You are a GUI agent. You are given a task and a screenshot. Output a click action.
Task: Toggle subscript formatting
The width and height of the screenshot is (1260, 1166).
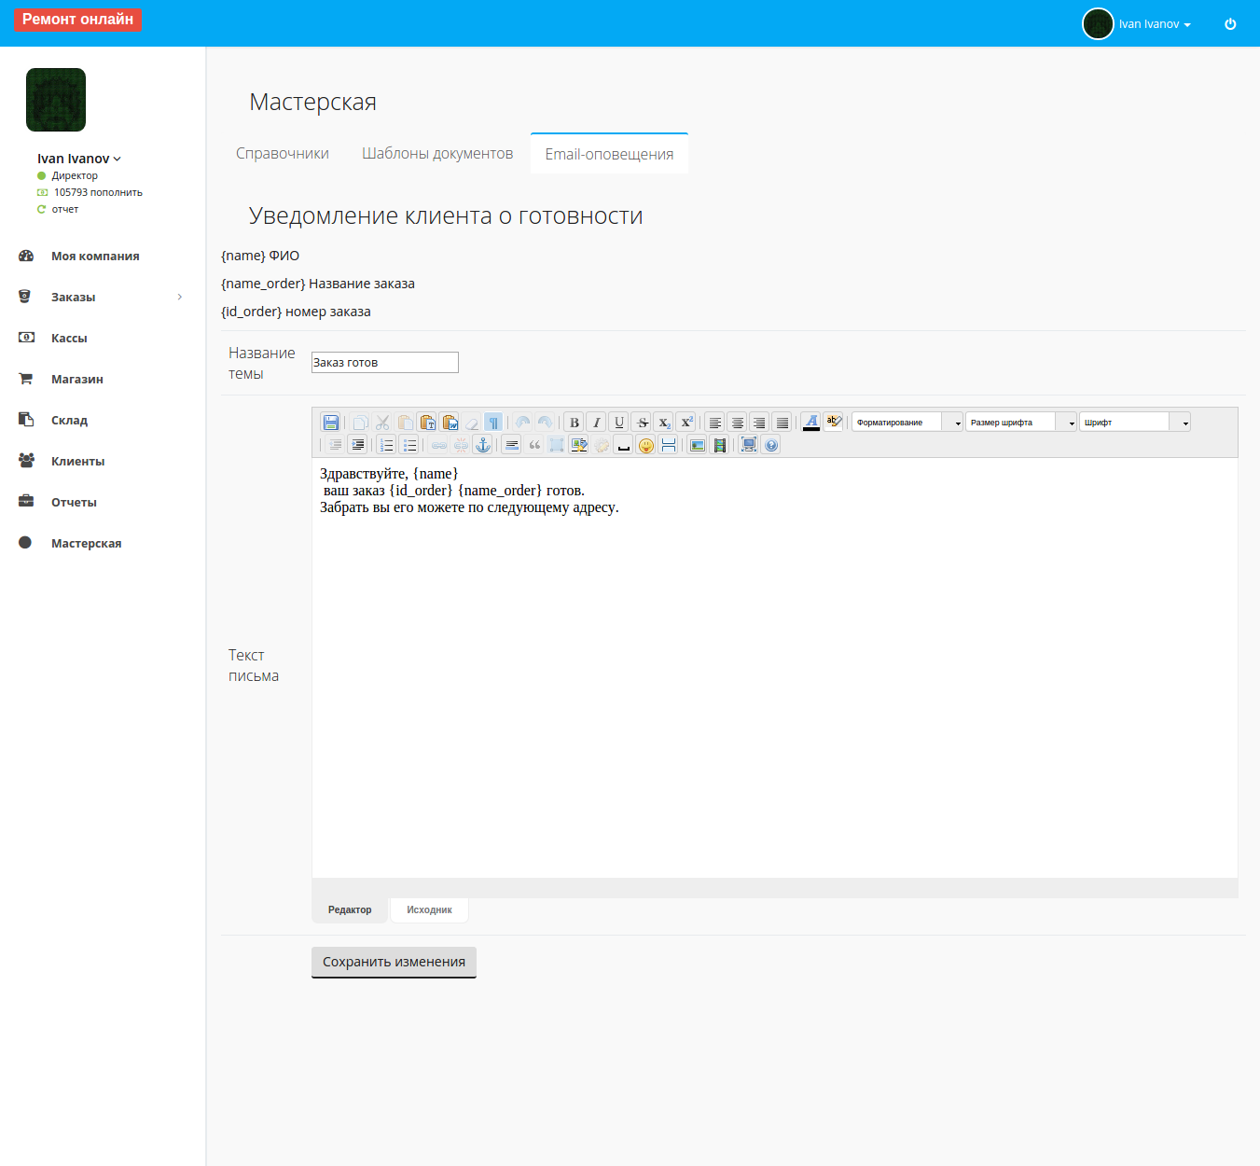point(664,423)
